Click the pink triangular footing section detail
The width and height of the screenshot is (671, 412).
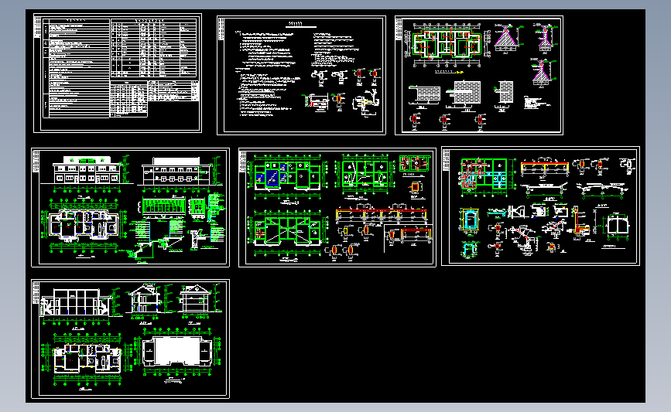[x=505, y=39]
